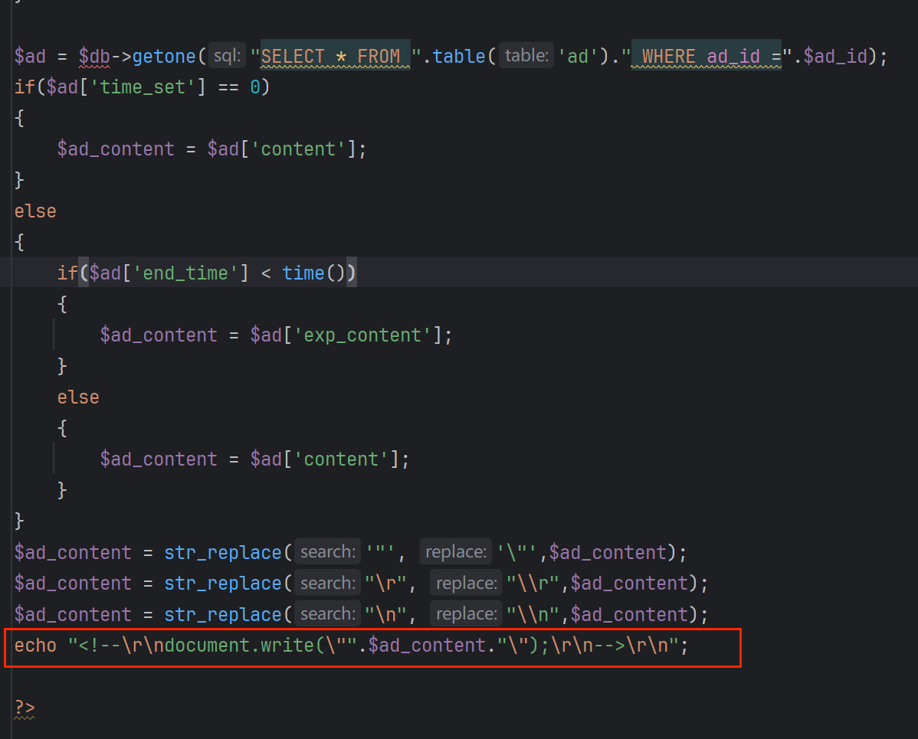Screen dimensions: 918x739
Task: Click the "WHERE ad_id =" SQL string
Action: (x=705, y=56)
